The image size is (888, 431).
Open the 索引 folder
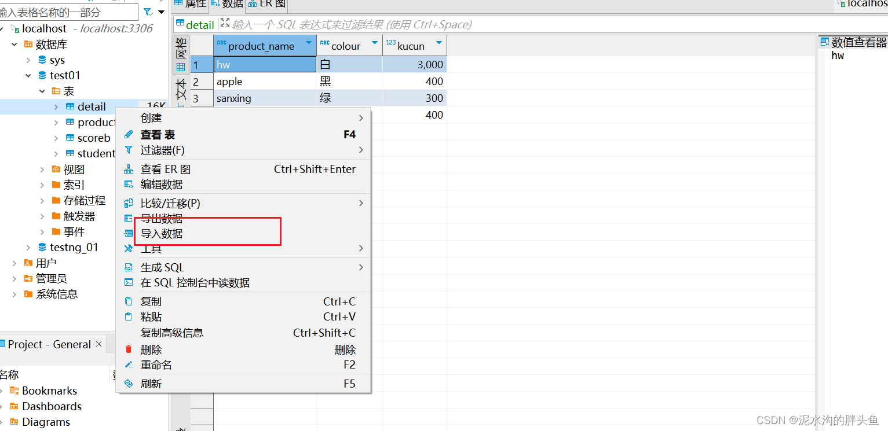click(74, 185)
